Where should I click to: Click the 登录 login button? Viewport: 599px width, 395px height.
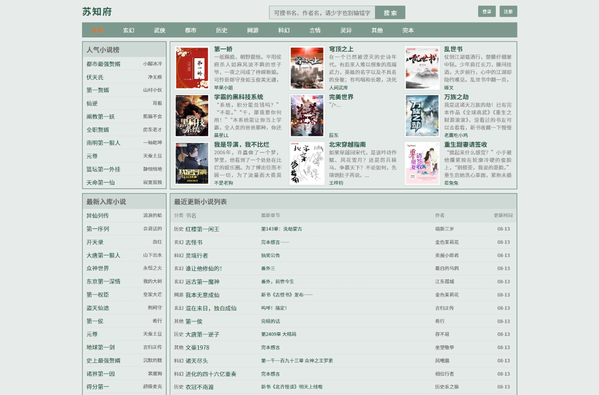487,11
